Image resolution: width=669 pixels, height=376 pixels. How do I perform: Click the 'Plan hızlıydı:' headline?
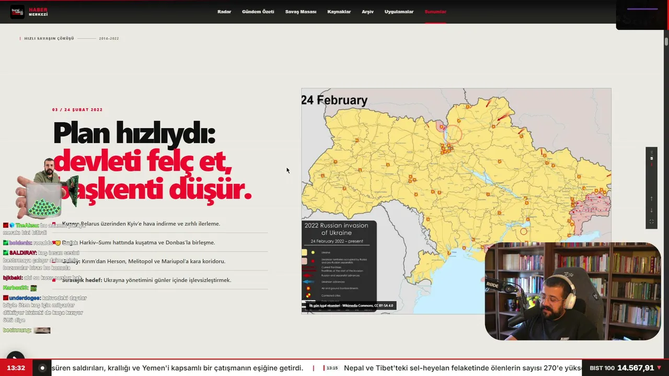pyautogui.click(x=134, y=133)
